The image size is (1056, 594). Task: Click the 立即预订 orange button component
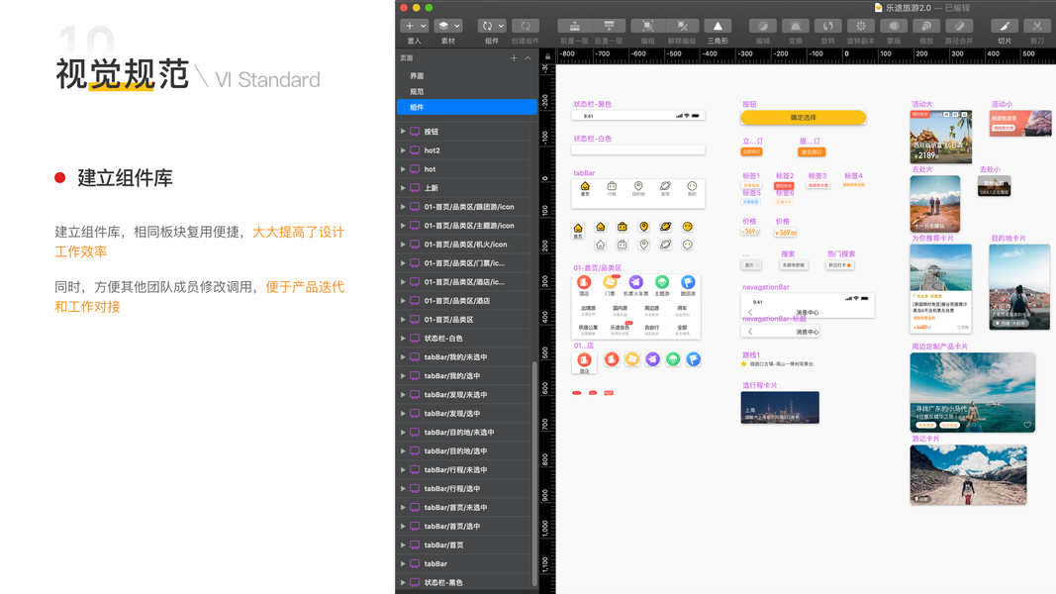(x=751, y=152)
